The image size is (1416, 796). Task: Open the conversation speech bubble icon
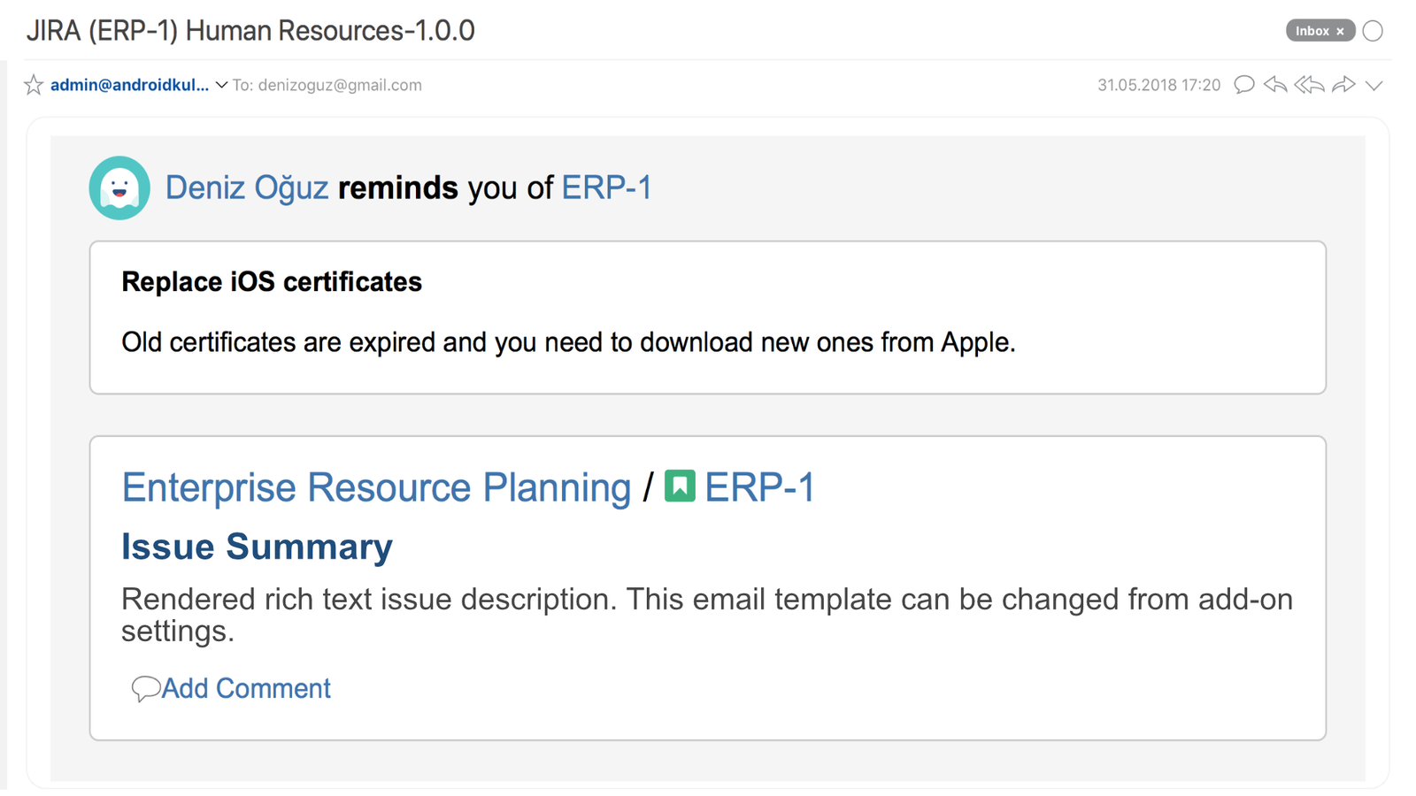1244,85
